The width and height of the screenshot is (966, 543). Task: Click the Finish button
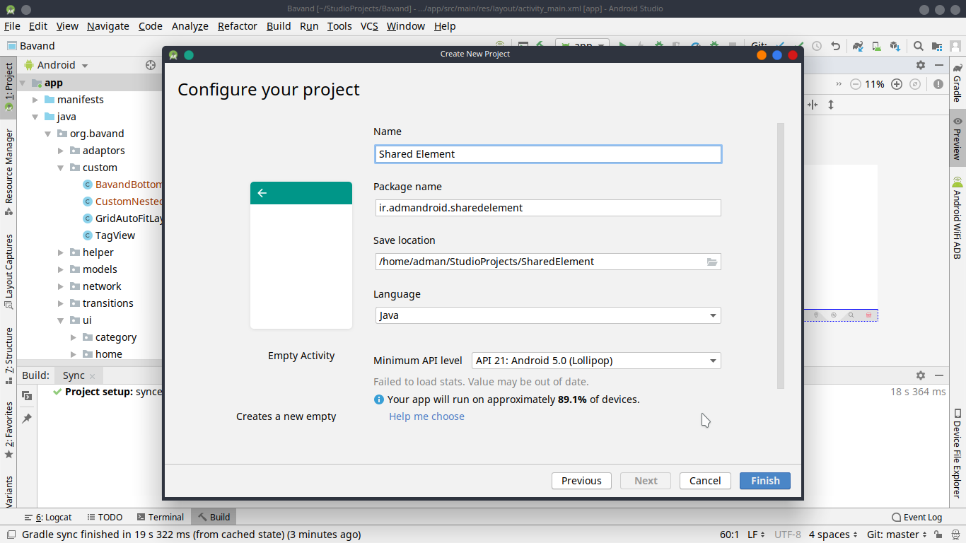pyautogui.click(x=765, y=481)
